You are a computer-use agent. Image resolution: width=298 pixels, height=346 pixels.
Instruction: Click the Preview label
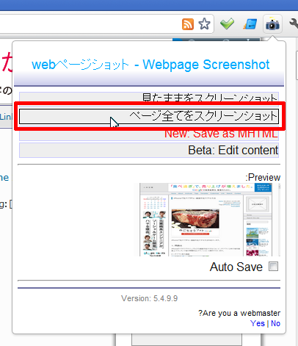[x=263, y=177]
